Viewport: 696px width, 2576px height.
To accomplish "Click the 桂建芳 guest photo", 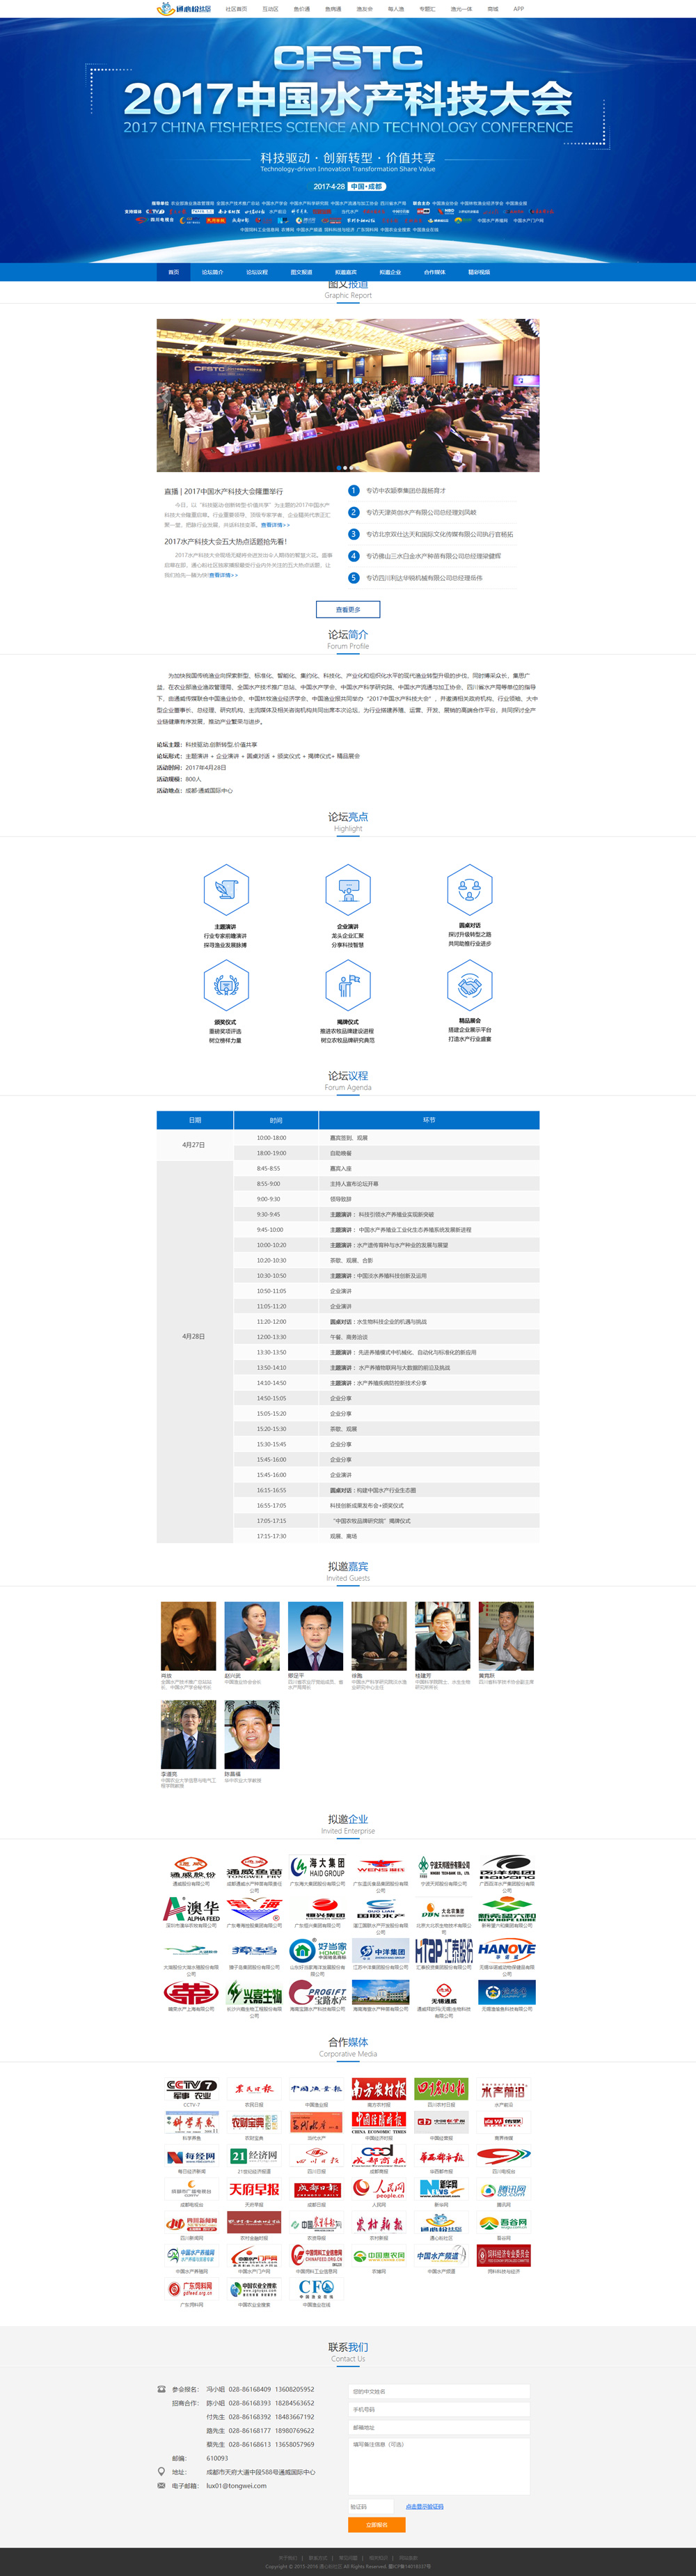I will pyautogui.click(x=442, y=1636).
